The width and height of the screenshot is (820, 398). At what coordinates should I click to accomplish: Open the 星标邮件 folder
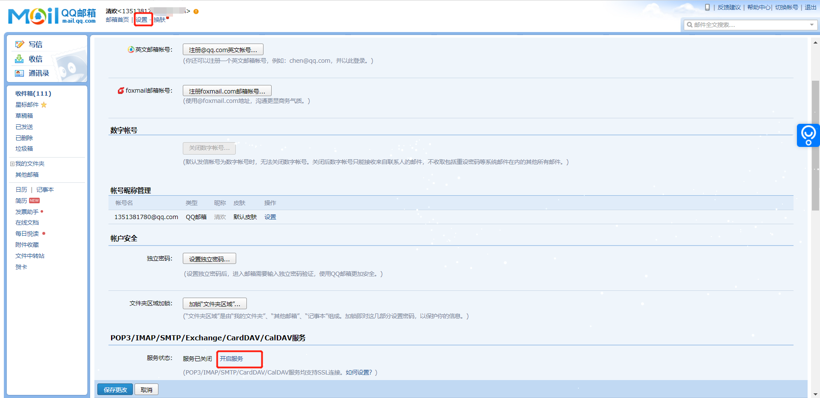point(27,105)
